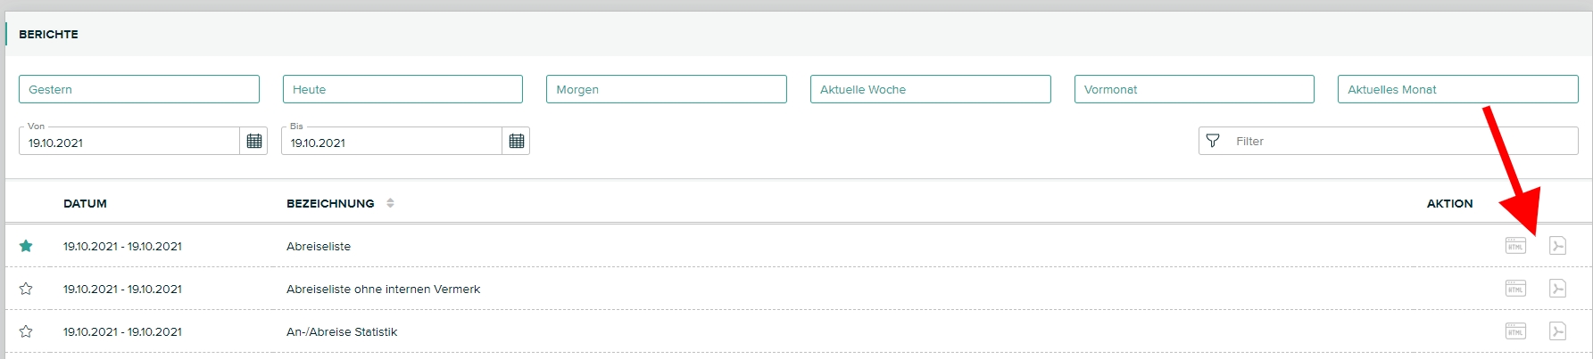Open HTML for Abreiseliste ohne internen Vermerk
Viewport: 1593px width, 359px height.
click(x=1515, y=288)
